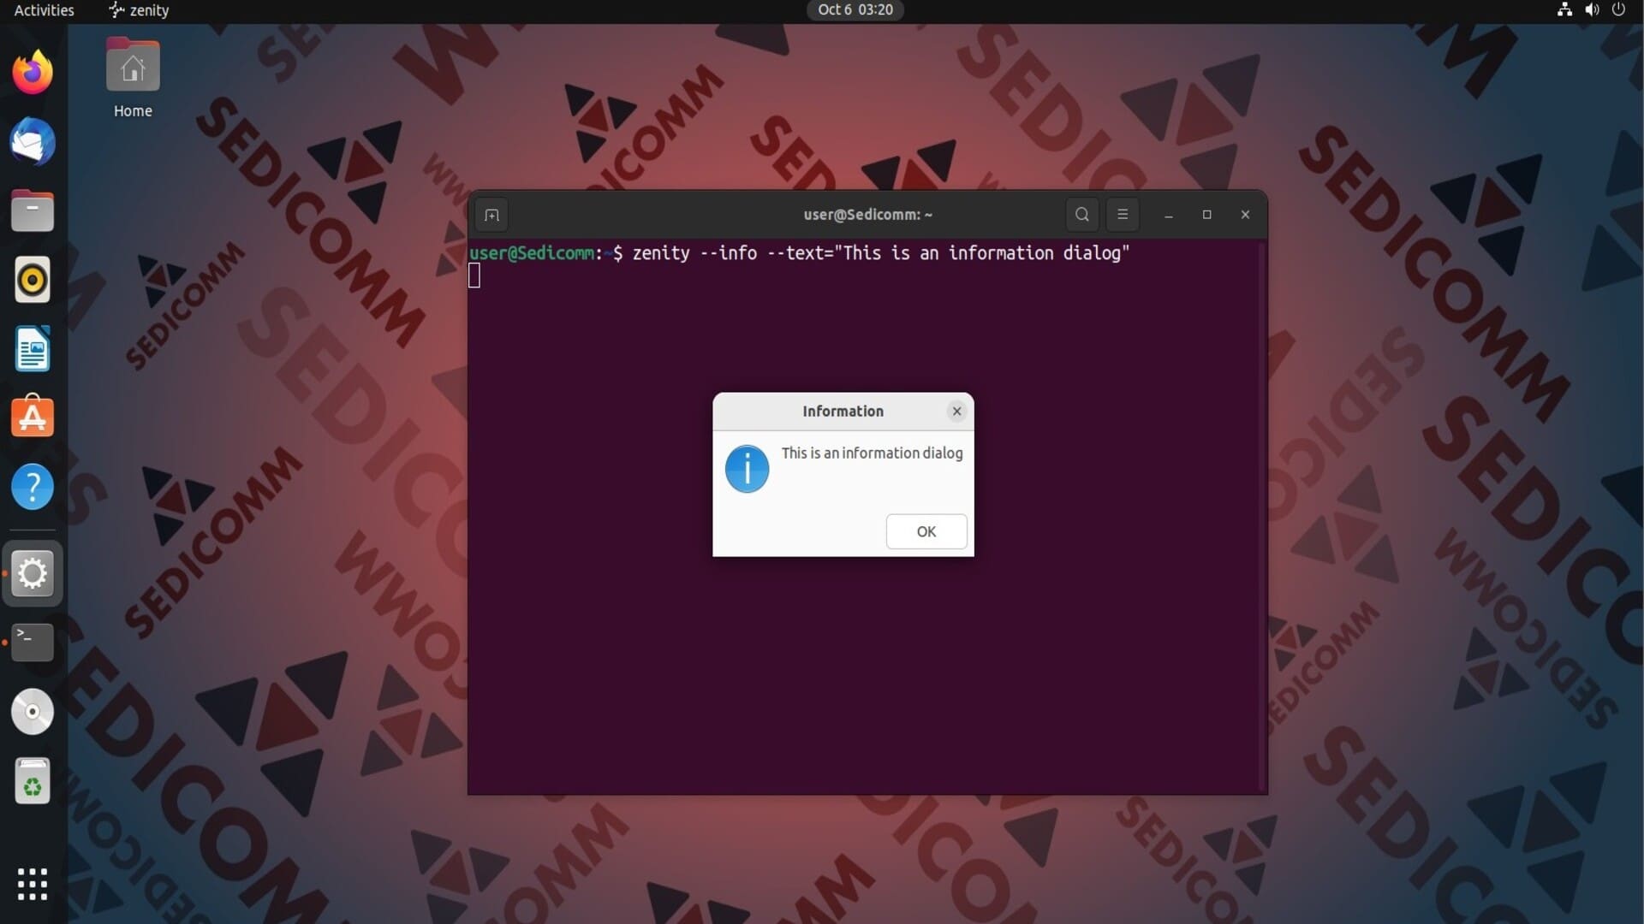Viewport: 1644px width, 924px height.
Task: Launch Firefox from the dock
Action: [x=33, y=73]
